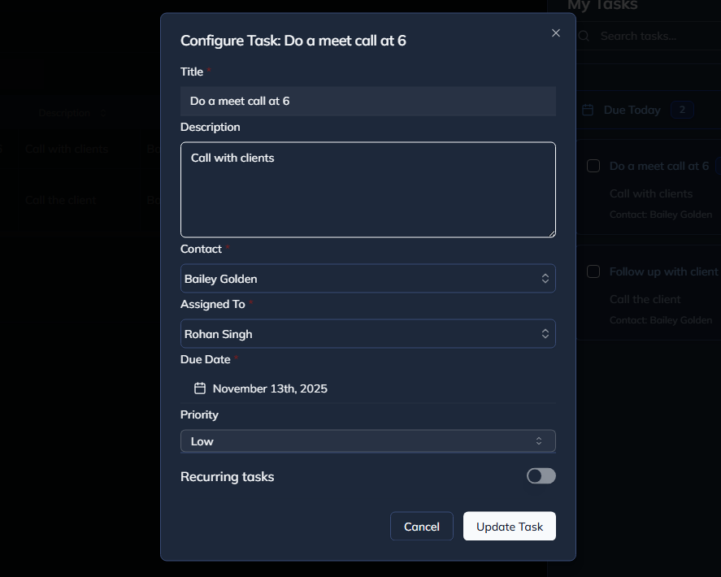
Task: Check the Do a meet call at 6 task
Action: (593, 166)
